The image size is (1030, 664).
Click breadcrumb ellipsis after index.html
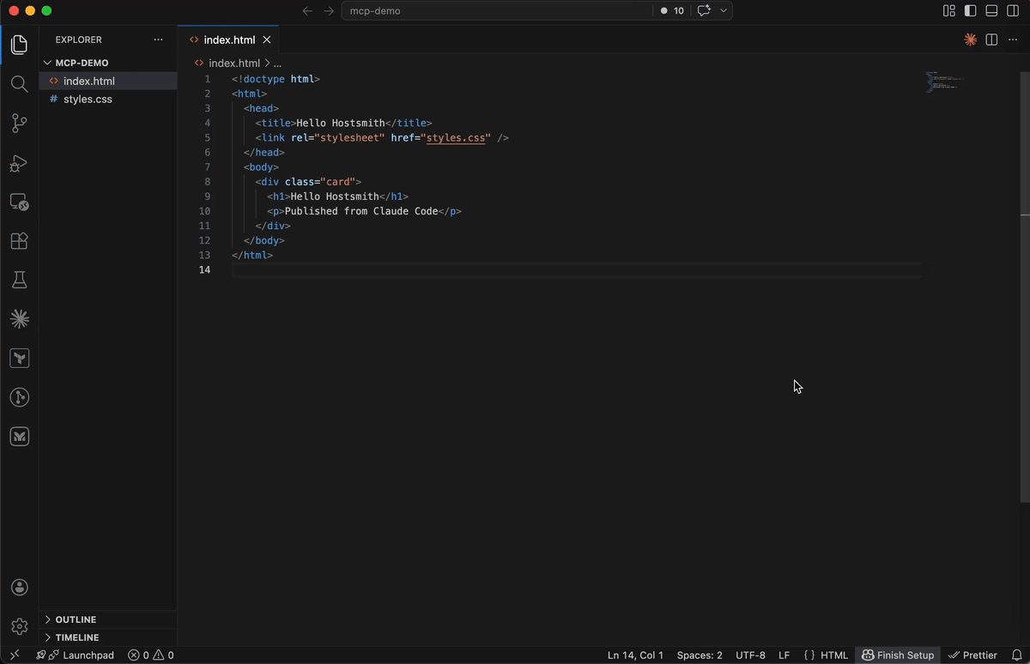277,63
